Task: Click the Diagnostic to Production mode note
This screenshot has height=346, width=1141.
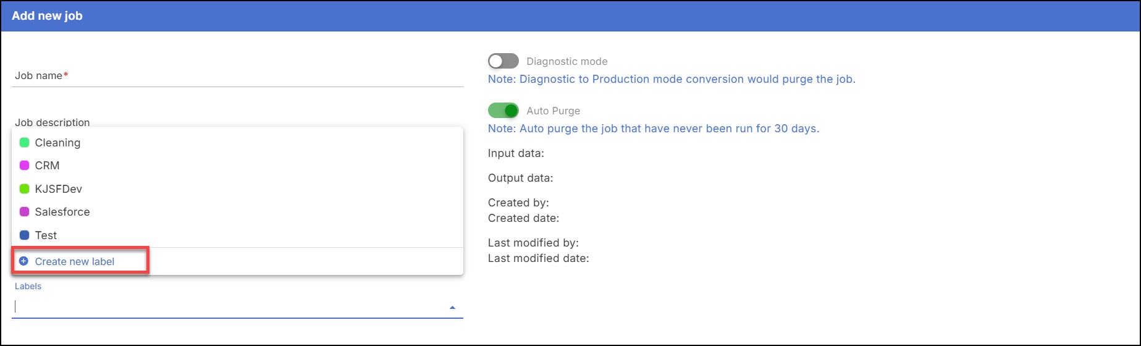Action: coord(672,79)
